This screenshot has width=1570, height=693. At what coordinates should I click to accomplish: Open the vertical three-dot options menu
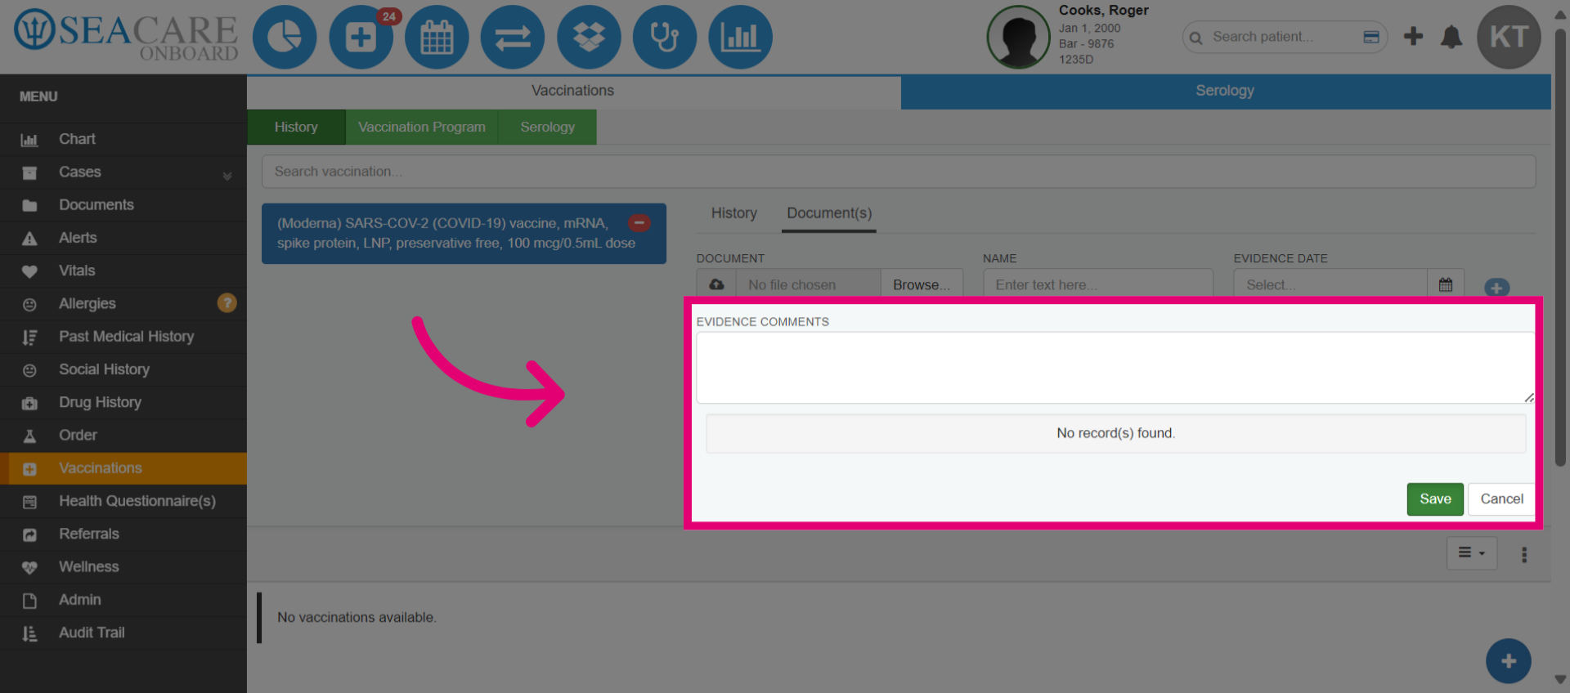pos(1524,555)
